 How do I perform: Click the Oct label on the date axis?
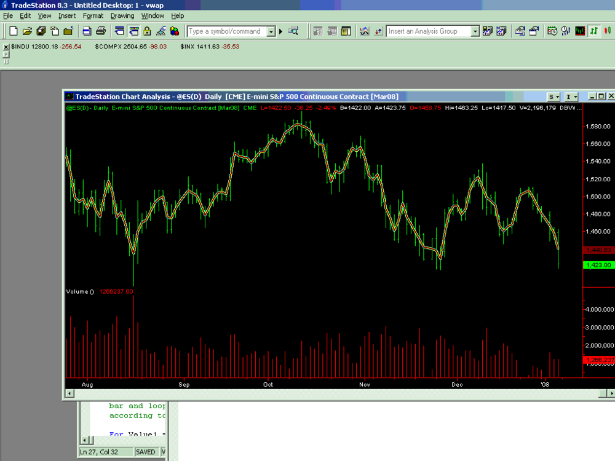[268, 384]
